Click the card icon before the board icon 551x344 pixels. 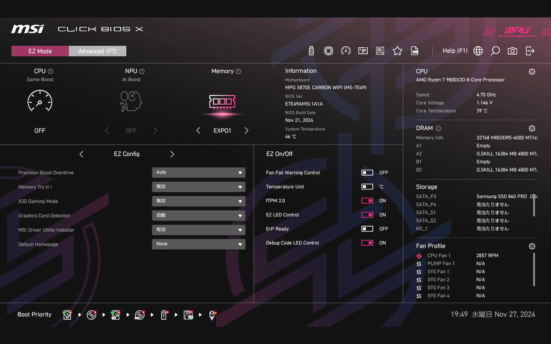363,51
